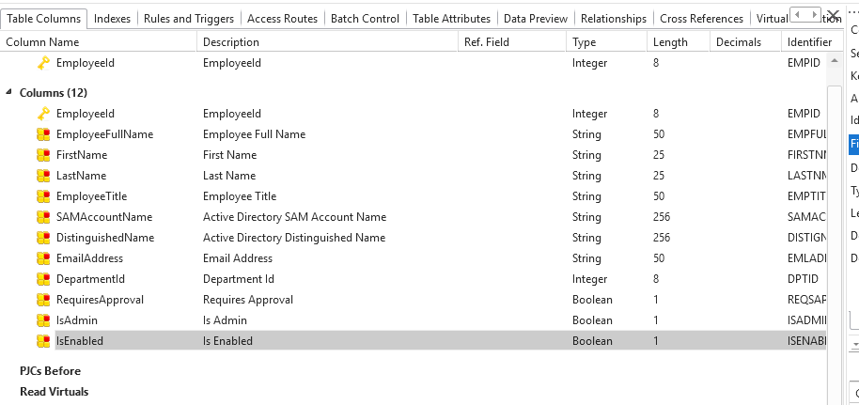The width and height of the screenshot is (859, 405).
Task: Click the key icon beside the Columns EmployeeId row
Action: 43,114
